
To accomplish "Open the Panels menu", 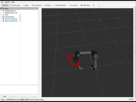I will [x=7, y=2].
